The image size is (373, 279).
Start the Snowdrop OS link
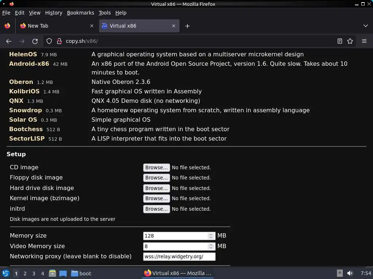click(x=25, y=110)
